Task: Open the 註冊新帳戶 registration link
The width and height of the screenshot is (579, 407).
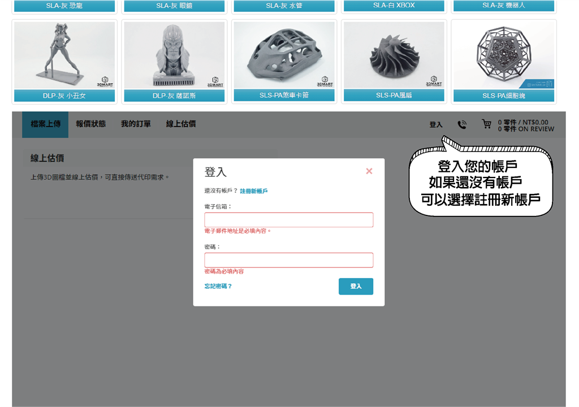Action: [253, 190]
